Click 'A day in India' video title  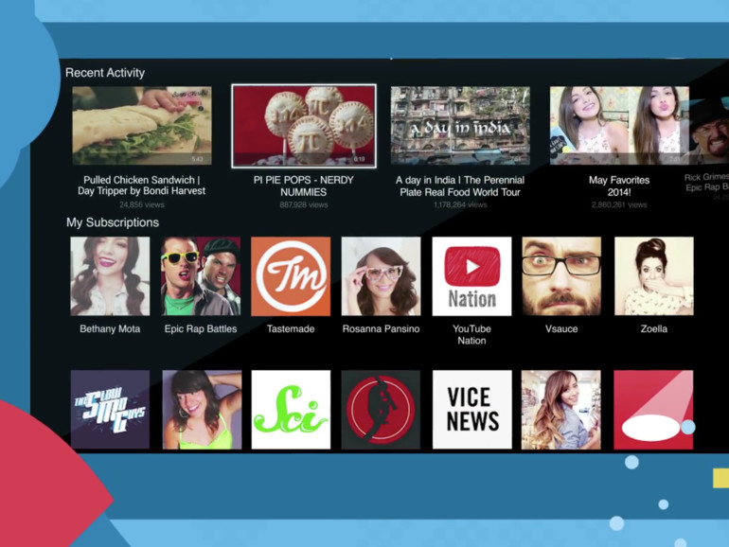460,185
